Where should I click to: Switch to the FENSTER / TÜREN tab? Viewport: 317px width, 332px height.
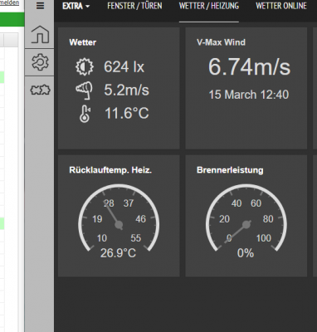coord(134,6)
